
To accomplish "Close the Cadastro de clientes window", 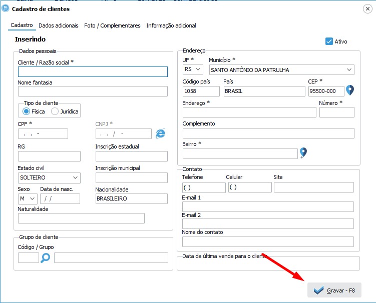I will [367, 8].
